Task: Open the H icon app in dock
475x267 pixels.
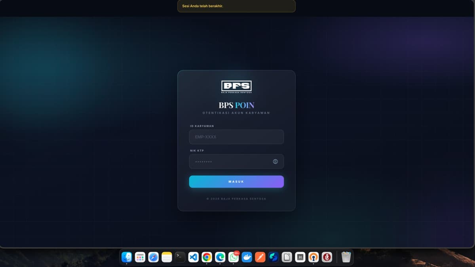Action: click(x=300, y=257)
